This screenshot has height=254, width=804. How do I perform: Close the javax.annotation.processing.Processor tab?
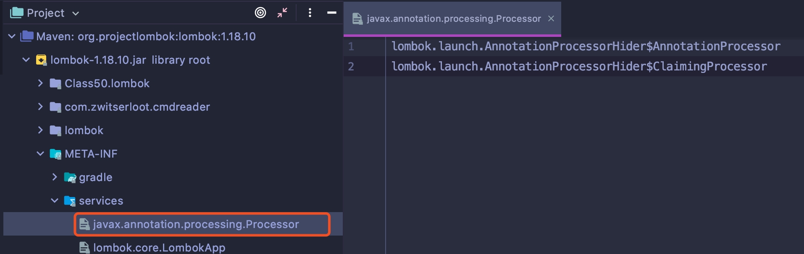click(x=551, y=19)
